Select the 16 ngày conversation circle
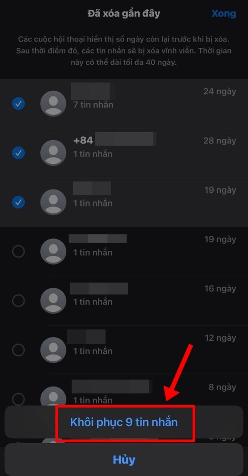This screenshot has width=248, height=476. pyautogui.click(x=18, y=301)
